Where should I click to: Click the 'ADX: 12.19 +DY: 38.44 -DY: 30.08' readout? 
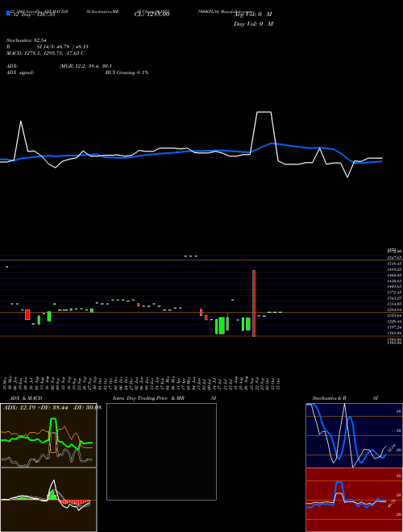tap(52, 408)
